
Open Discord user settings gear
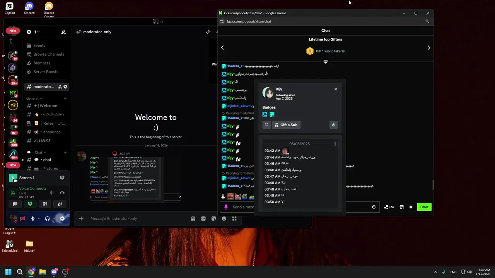click(x=62, y=219)
